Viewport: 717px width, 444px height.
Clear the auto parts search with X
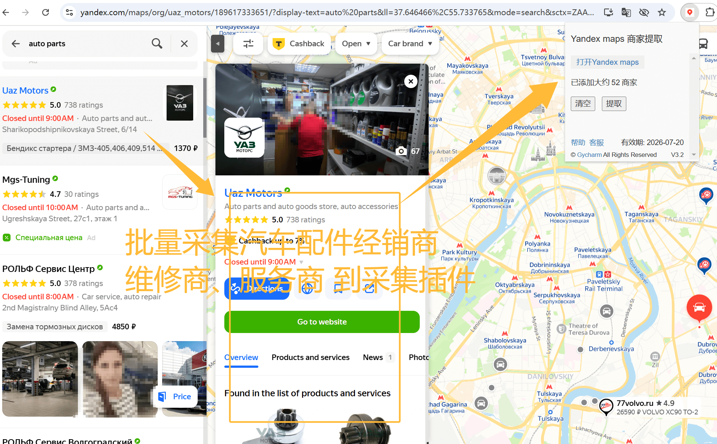point(184,44)
